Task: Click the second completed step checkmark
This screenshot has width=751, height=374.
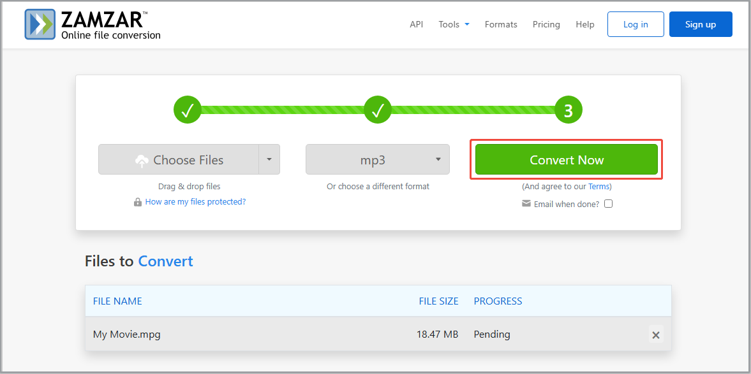Action: coord(378,110)
